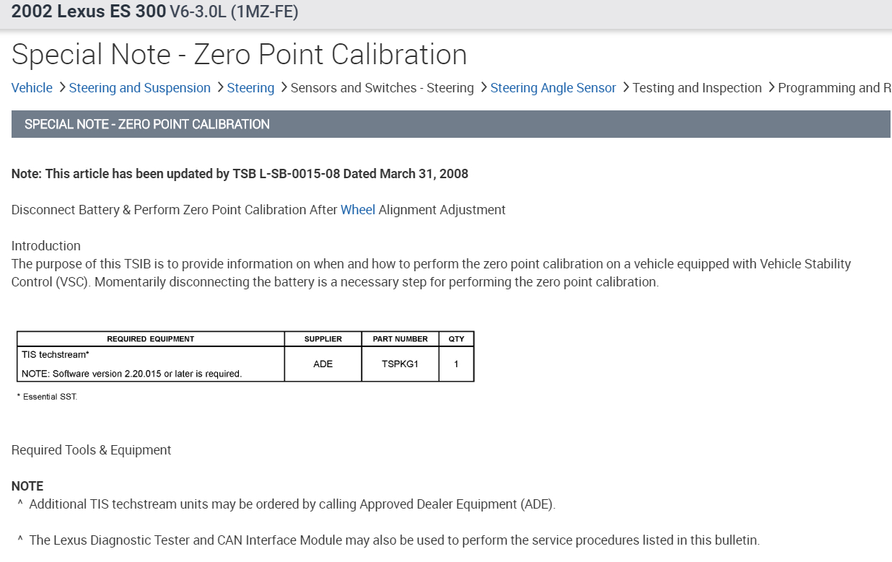Click the TSB L-SB-0015-08 update note
892x562 pixels.
[x=240, y=174]
